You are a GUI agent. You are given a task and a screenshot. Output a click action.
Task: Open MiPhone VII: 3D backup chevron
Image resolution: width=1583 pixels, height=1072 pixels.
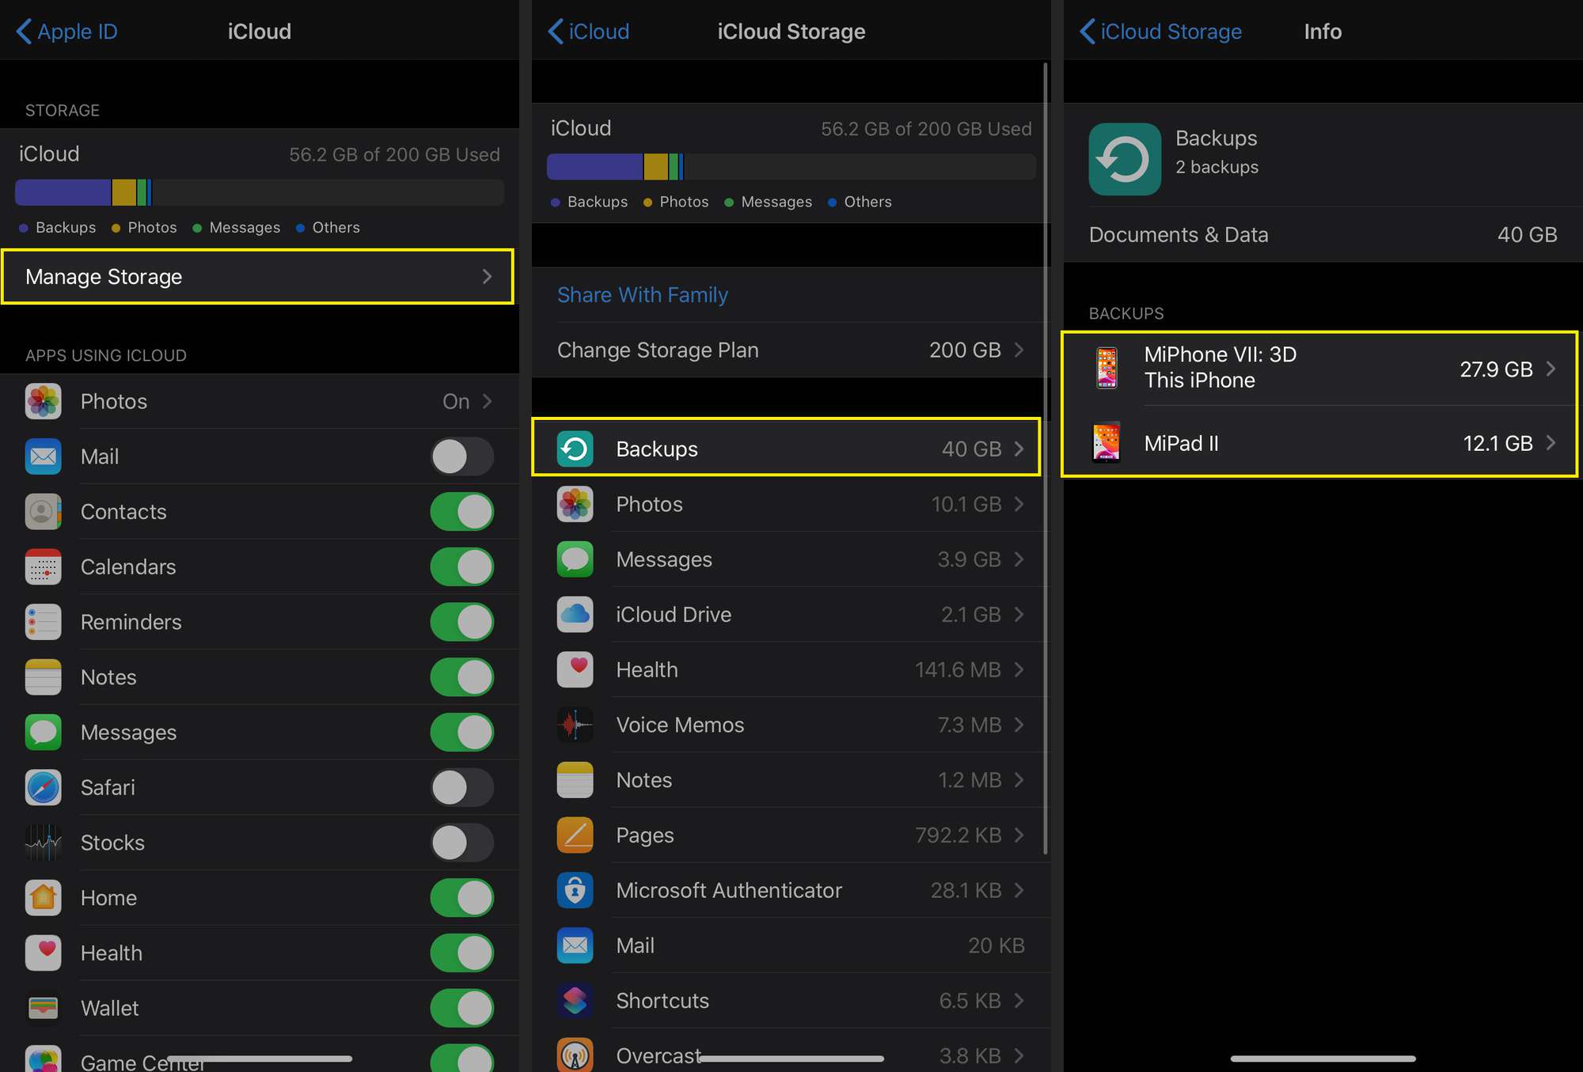coord(1551,369)
